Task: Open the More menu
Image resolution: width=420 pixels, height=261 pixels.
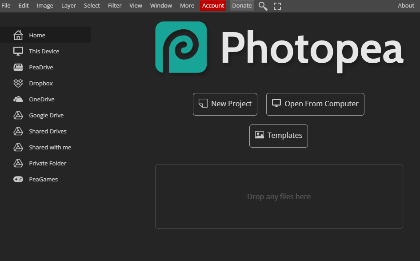Action: [187, 6]
